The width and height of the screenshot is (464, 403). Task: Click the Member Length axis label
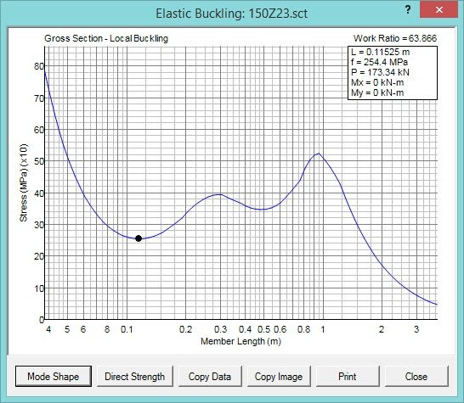pos(240,341)
